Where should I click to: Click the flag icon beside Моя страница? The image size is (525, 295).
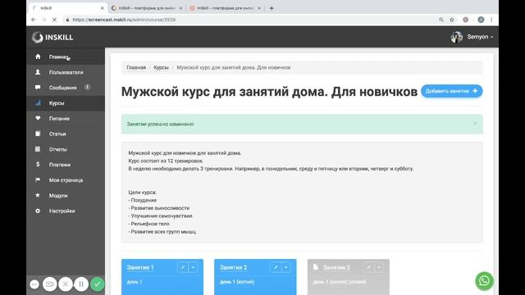tap(38, 179)
